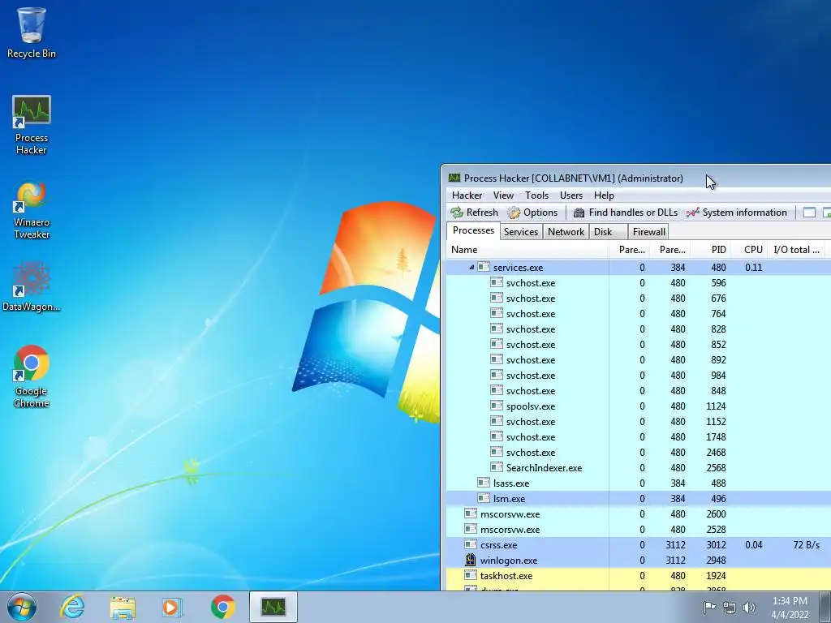The image size is (831, 623).
Task: Switch to the Disk tab
Action: coord(609,232)
